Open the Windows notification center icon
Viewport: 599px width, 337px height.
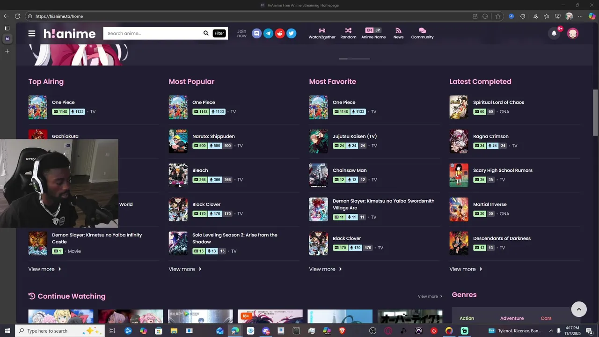click(590, 331)
